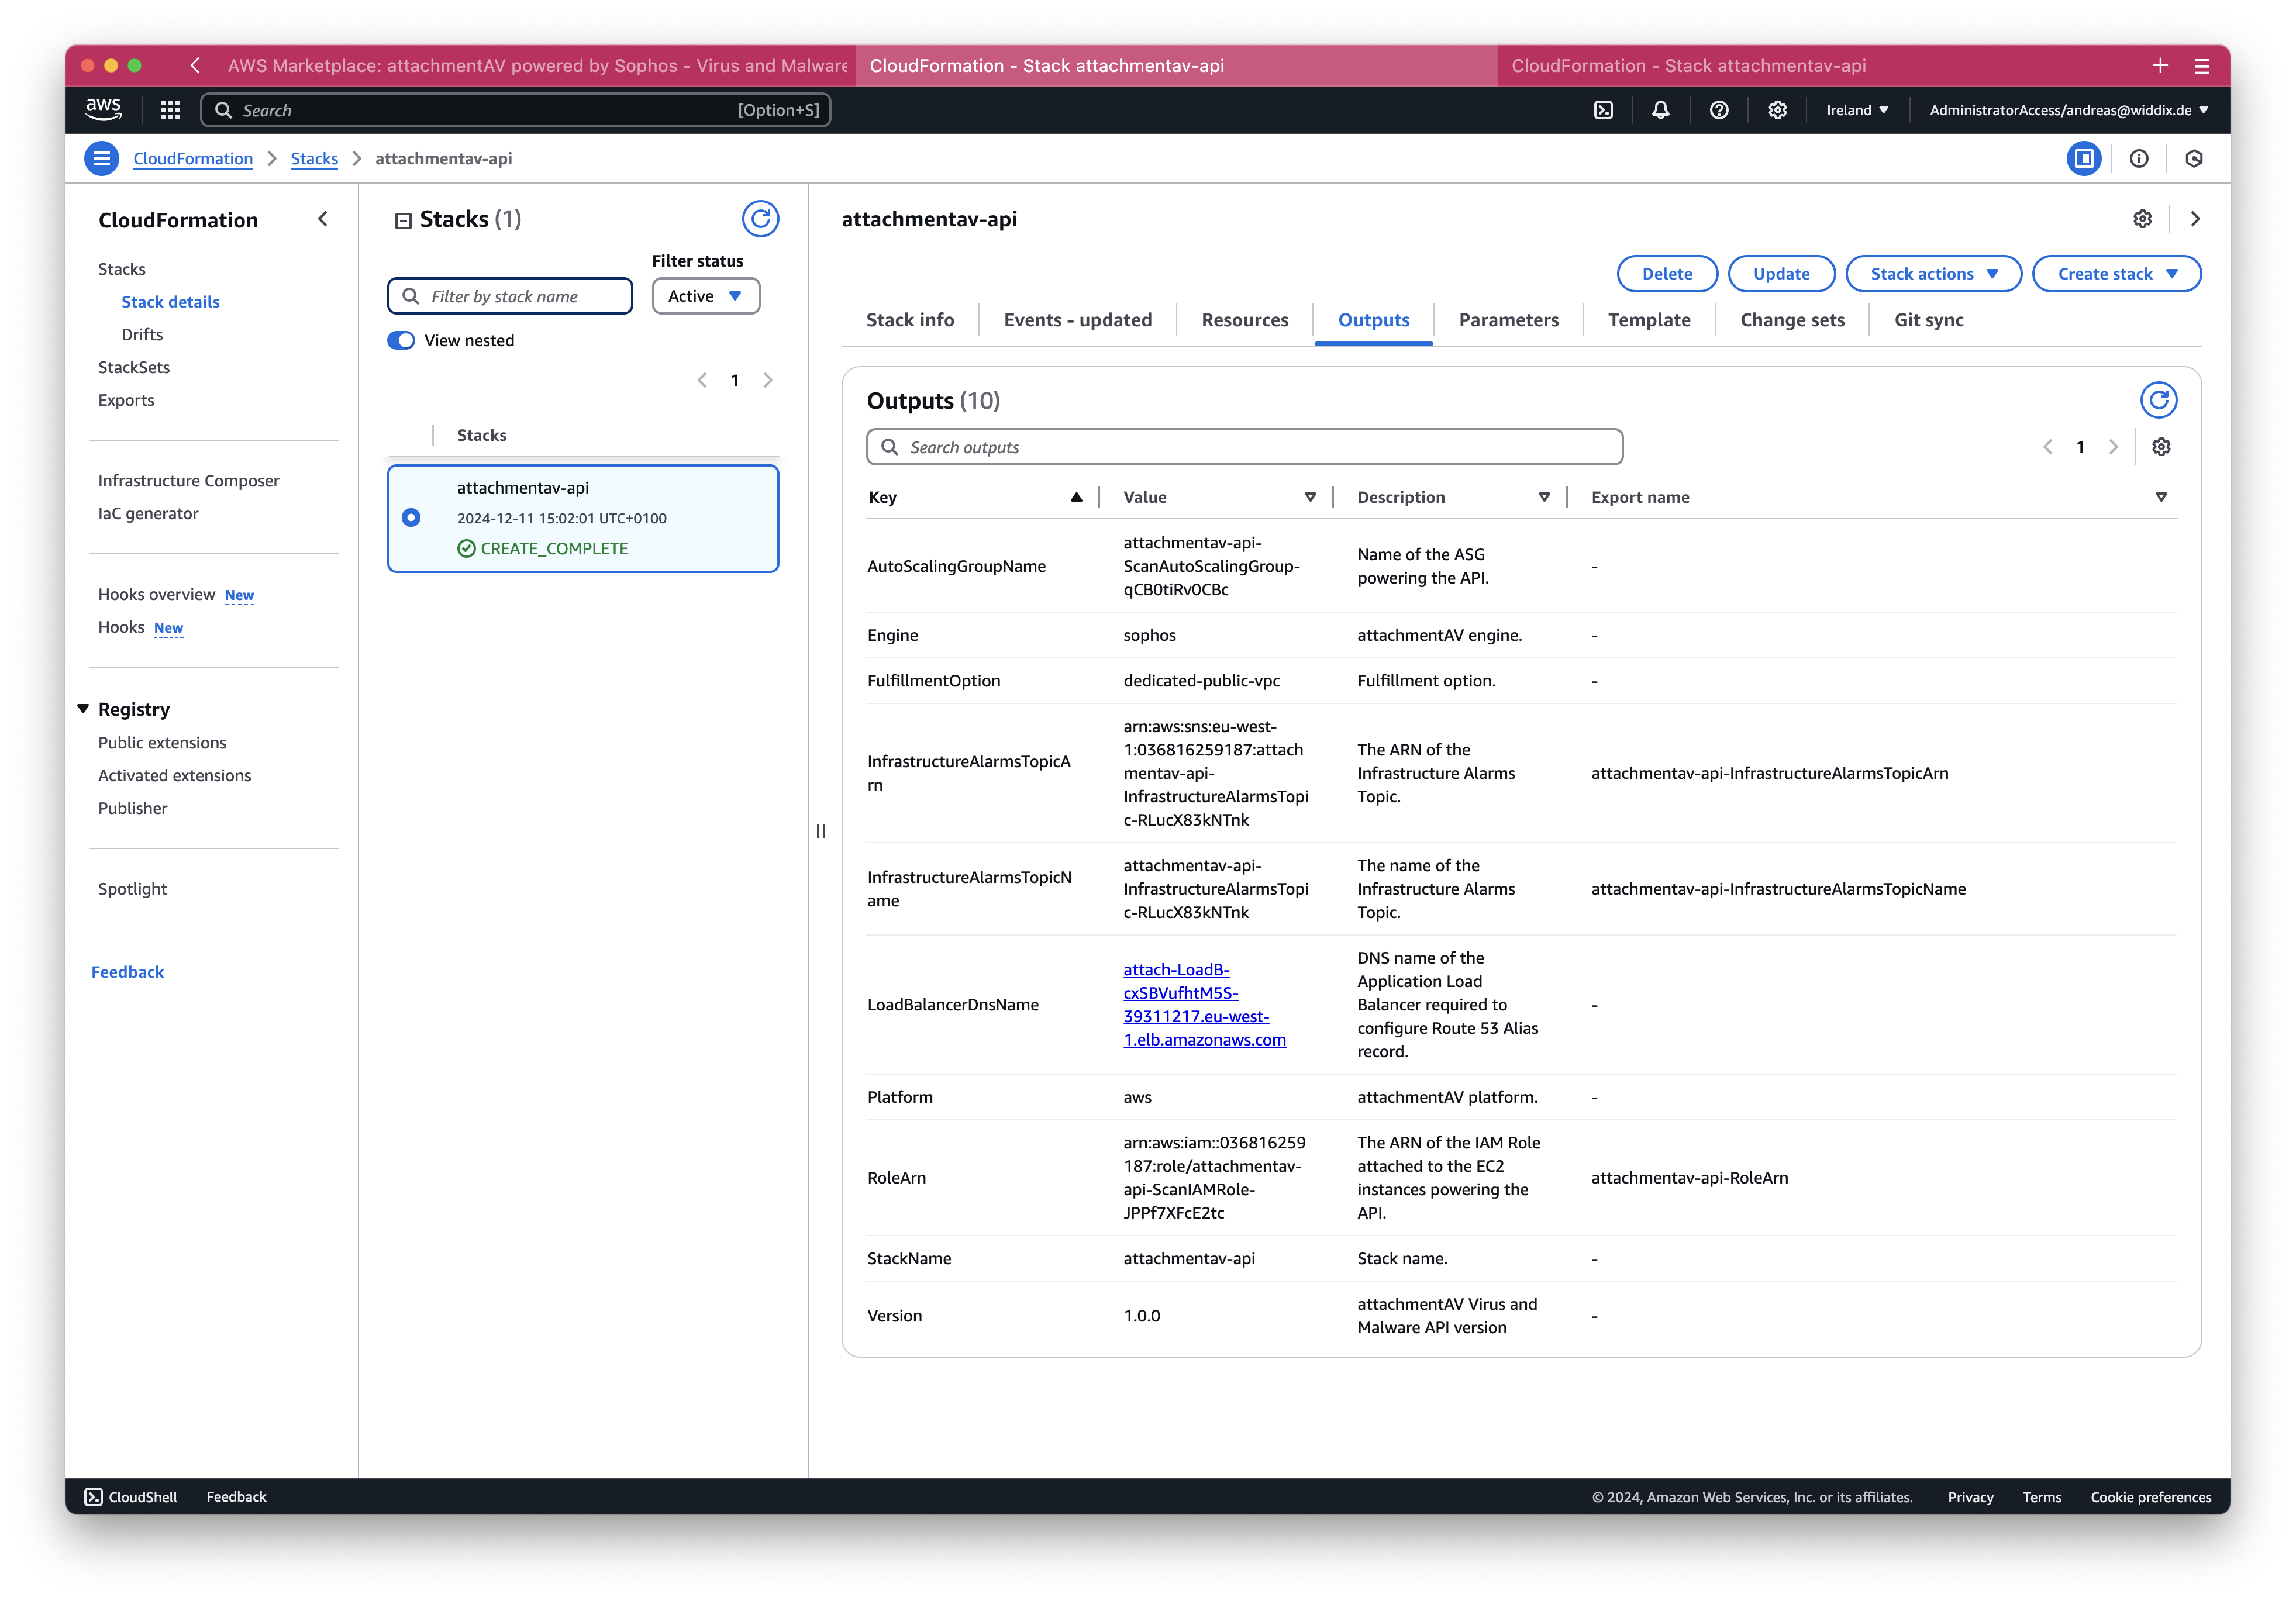Sort by Key column
Viewport: 2296px width, 1601px height.
1076,497
